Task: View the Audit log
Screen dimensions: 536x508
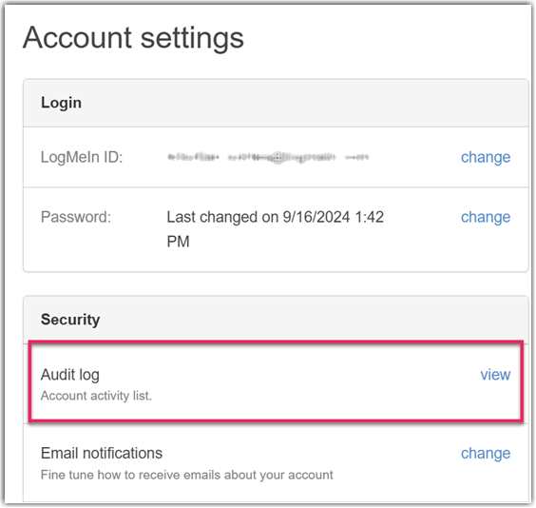Action: (495, 375)
